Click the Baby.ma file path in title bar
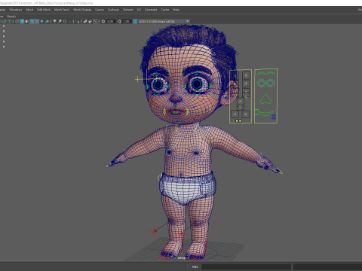Image resolution: width=362 pixels, height=271 pixels. point(47,3)
